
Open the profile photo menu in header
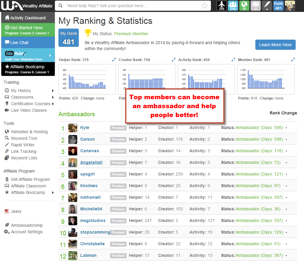pyautogui.click(x=290, y=6)
